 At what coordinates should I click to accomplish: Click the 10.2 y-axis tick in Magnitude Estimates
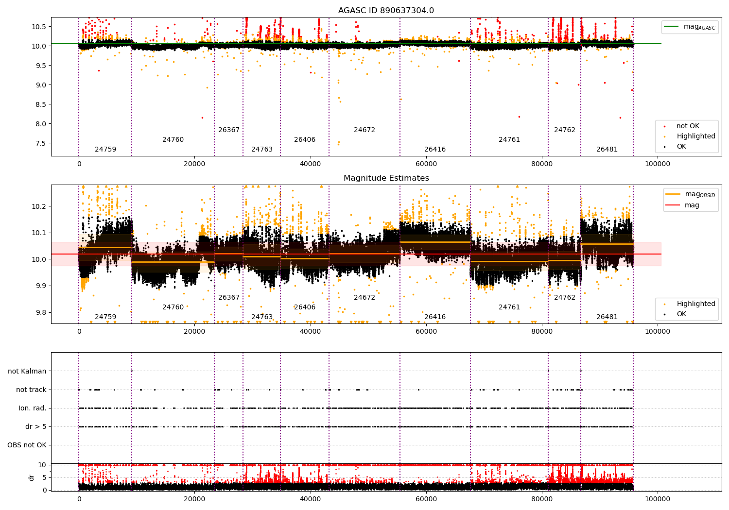tap(39, 206)
